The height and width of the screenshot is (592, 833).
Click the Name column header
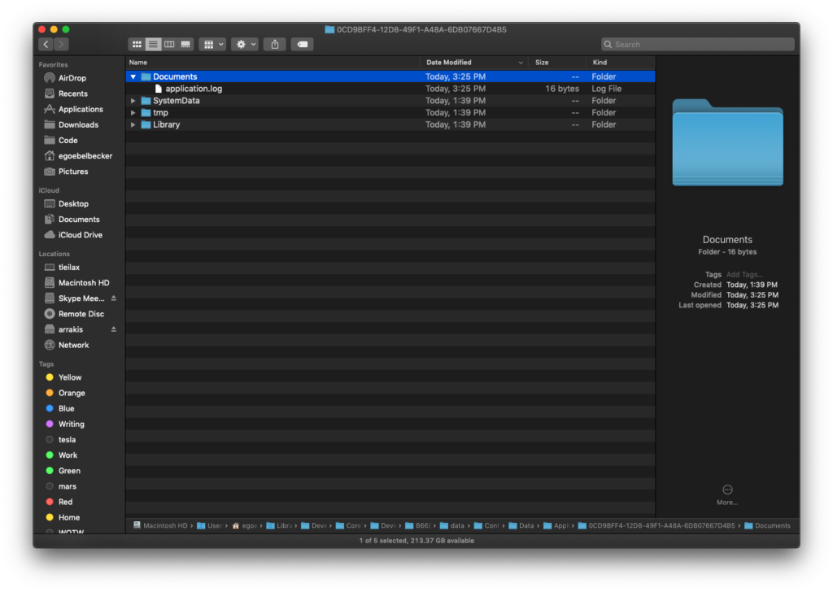pyautogui.click(x=138, y=62)
